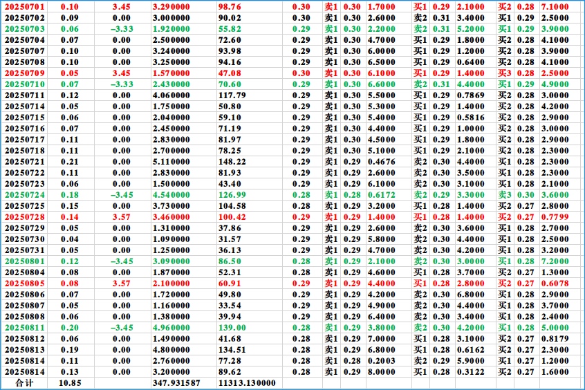Select the value 1.920000
The width and height of the screenshot is (585, 390).
pyautogui.click(x=171, y=29)
